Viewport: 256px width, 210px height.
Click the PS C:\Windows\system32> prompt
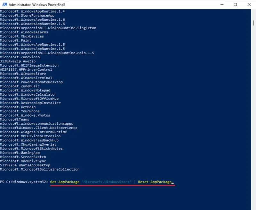click(24, 182)
